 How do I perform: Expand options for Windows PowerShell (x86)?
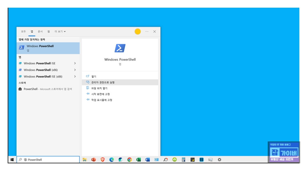75,70
